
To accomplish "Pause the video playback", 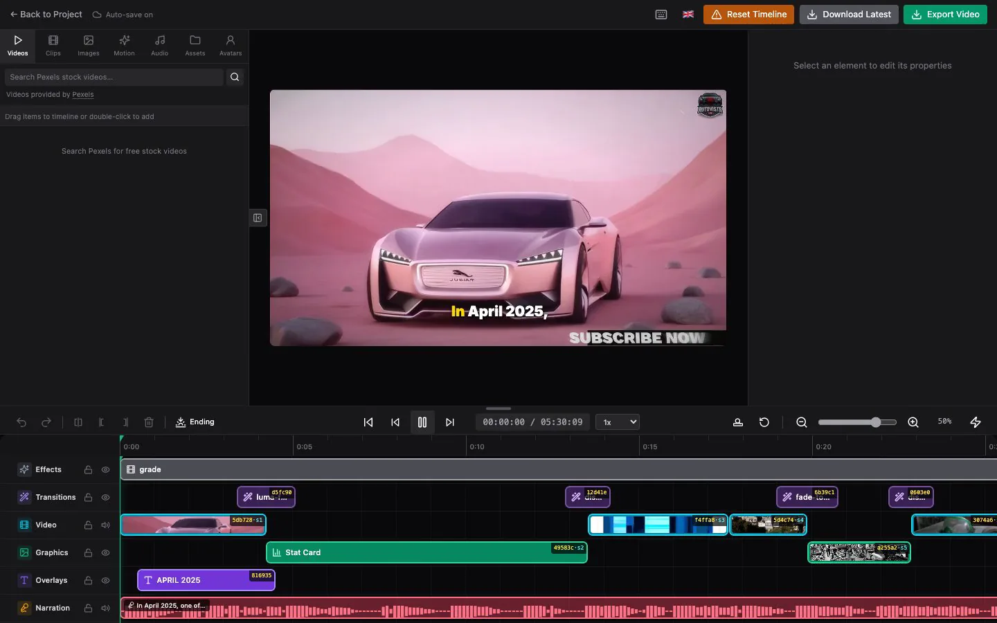I will pos(422,422).
